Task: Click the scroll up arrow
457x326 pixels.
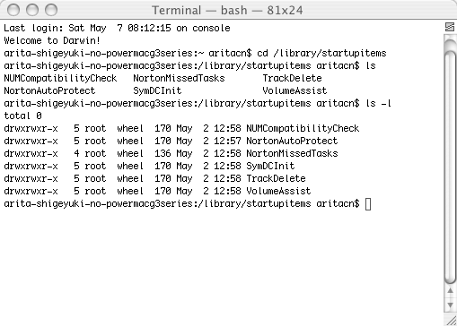Action: click(x=450, y=290)
